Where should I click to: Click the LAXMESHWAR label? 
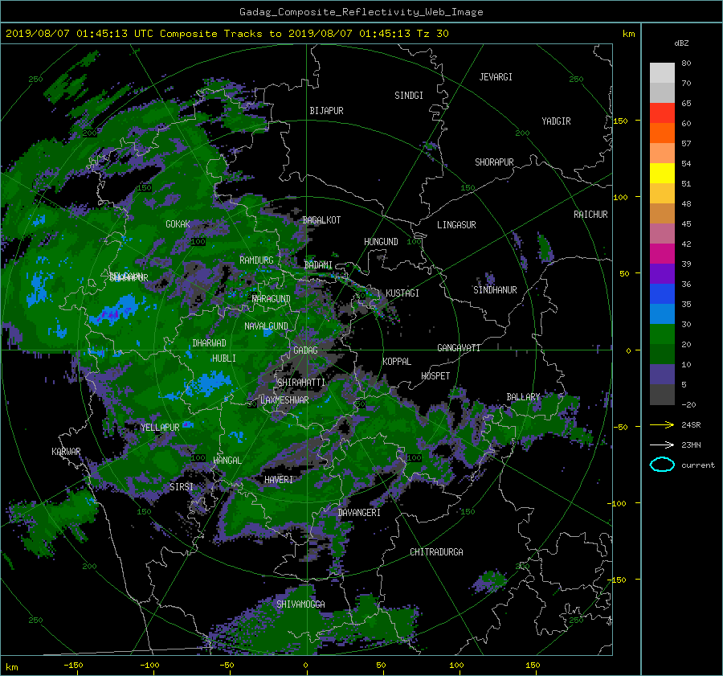(284, 400)
